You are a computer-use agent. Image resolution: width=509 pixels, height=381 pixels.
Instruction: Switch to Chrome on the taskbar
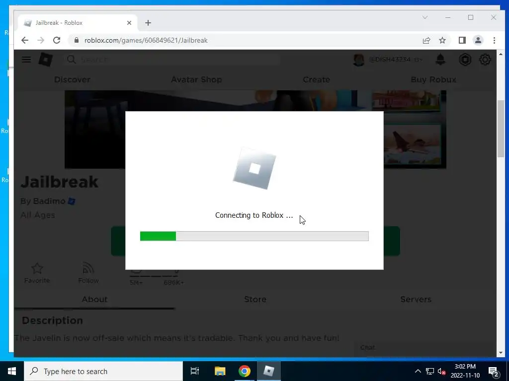pyautogui.click(x=245, y=371)
